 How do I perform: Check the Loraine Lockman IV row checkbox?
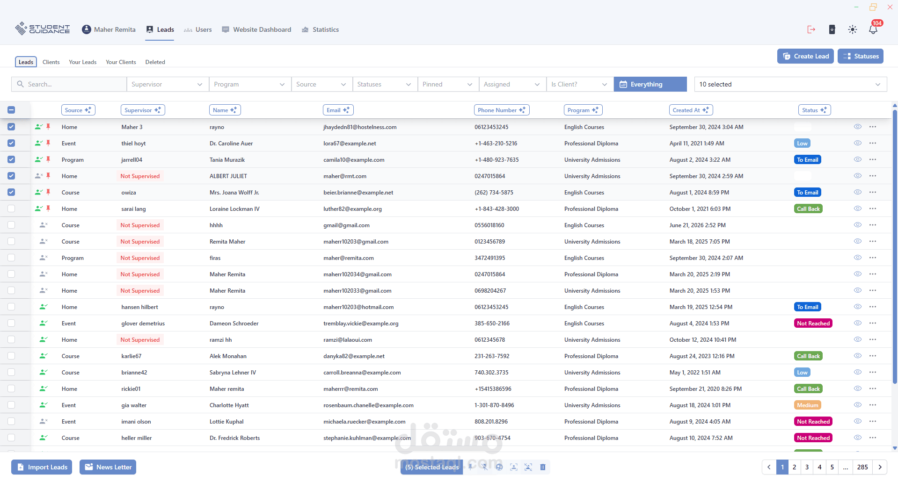[x=11, y=209]
